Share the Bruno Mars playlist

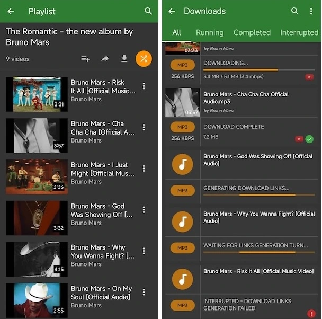[105, 59]
